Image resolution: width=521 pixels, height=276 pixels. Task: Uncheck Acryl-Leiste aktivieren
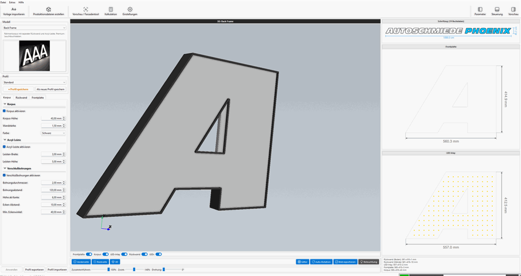point(4,147)
